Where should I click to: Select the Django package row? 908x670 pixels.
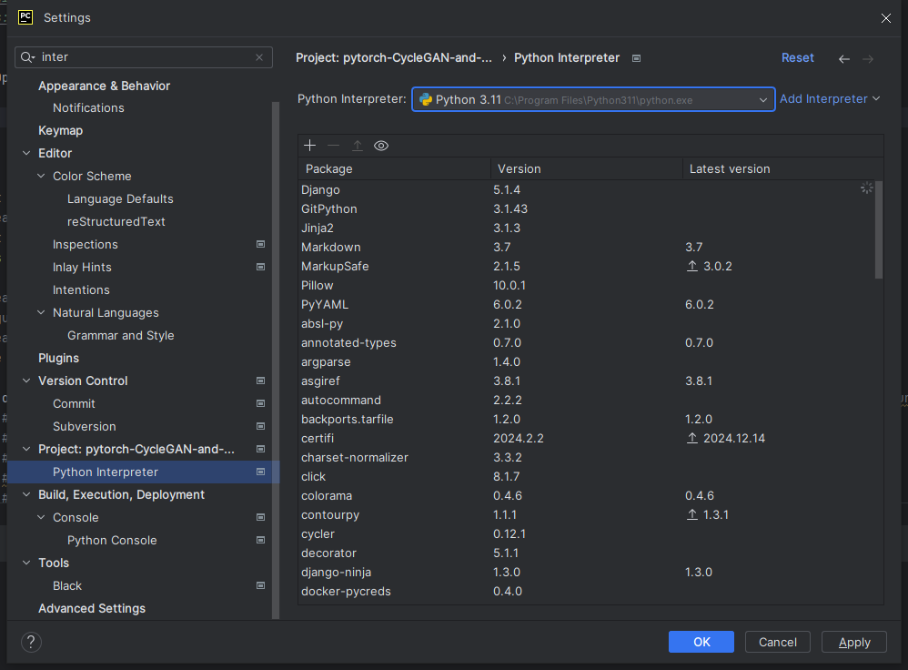click(x=586, y=189)
